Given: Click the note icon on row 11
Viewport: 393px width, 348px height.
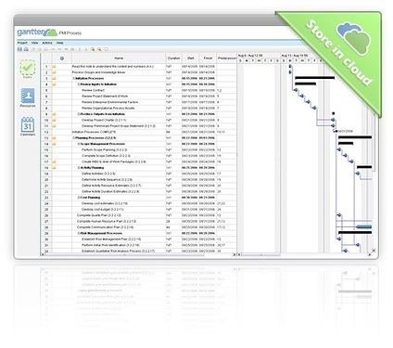Looking at the screenshot, I should (x=54, y=126).
